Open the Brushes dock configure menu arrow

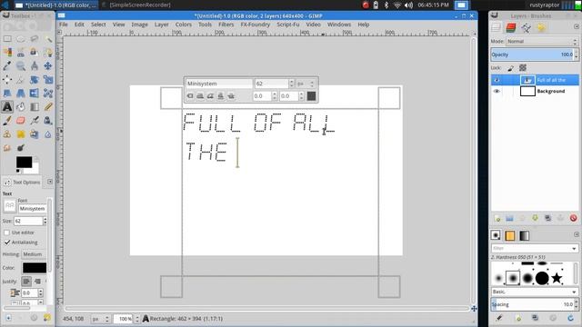coord(576,234)
